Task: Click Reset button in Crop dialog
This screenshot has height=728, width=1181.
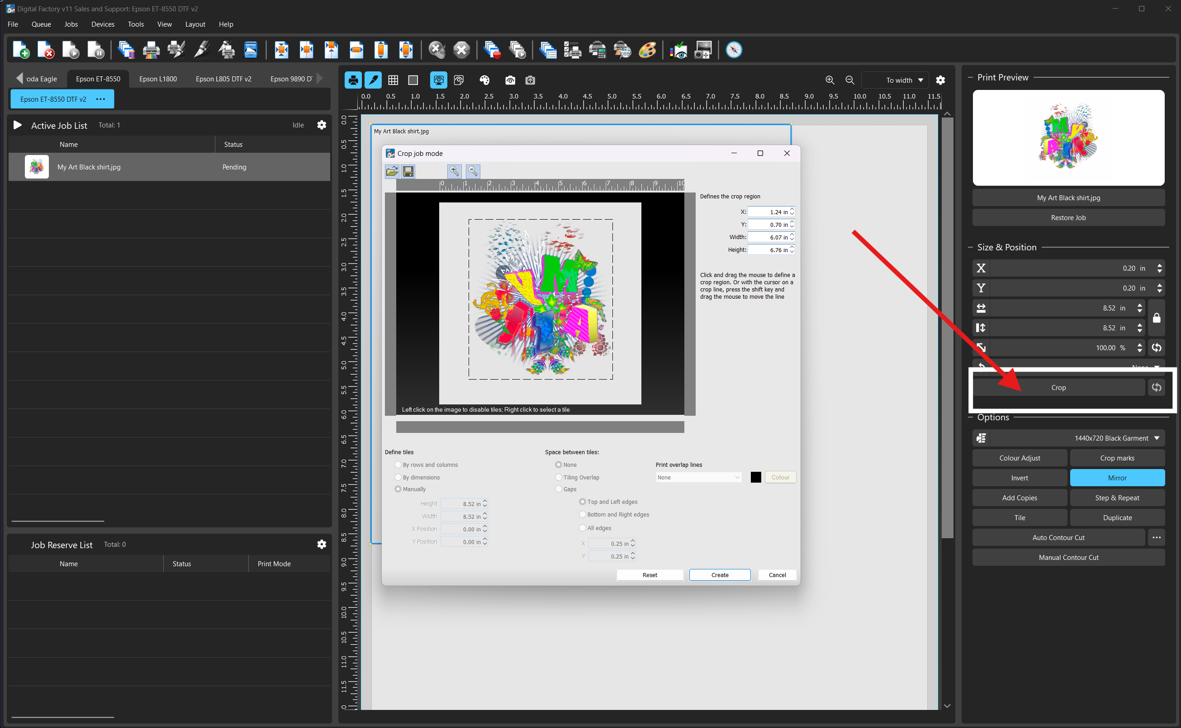Action: (x=650, y=575)
